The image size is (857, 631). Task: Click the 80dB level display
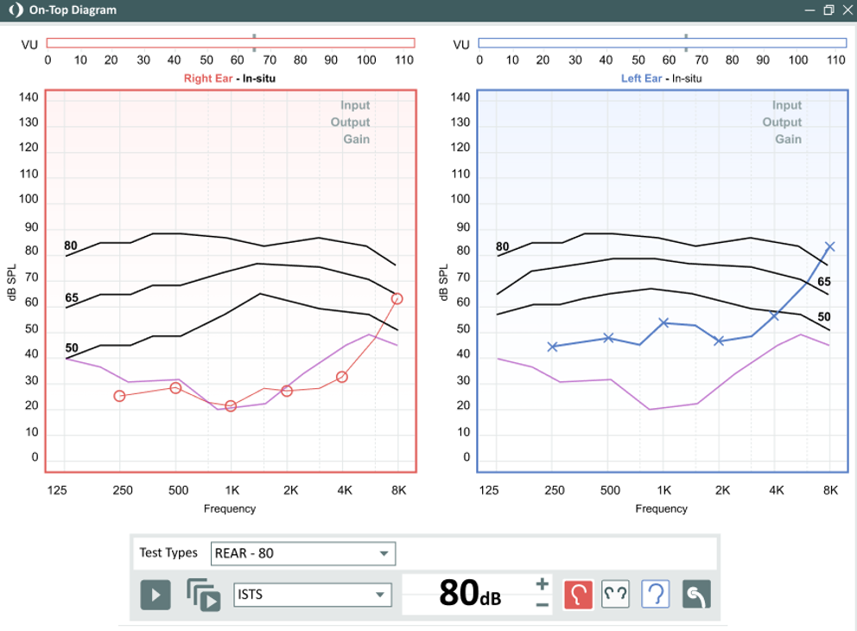(x=470, y=594)
